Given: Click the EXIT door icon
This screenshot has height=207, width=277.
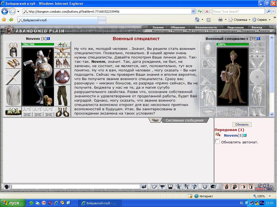Looking at the screenshot, I should coord(251,187).
